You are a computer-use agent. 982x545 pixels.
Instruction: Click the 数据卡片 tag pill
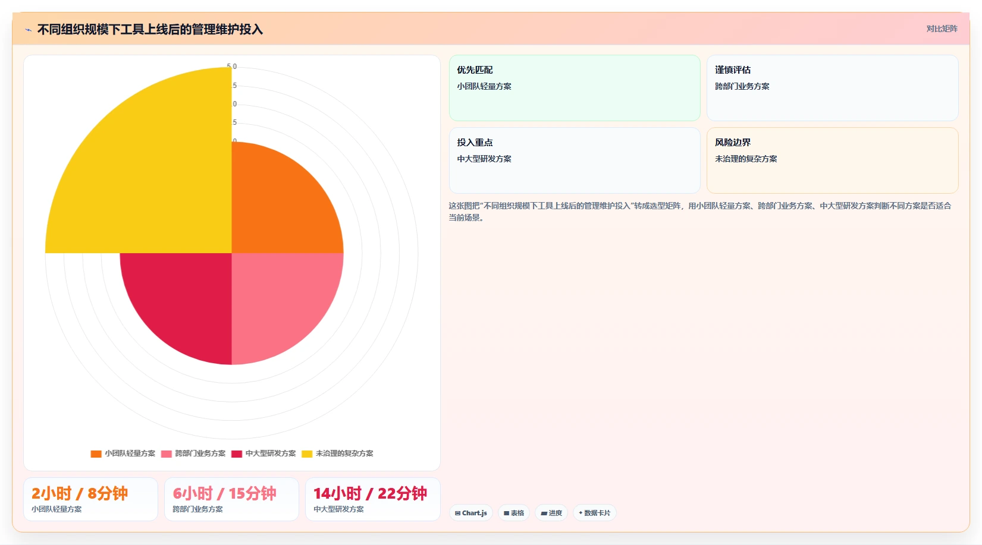click(x=594, y=513)
